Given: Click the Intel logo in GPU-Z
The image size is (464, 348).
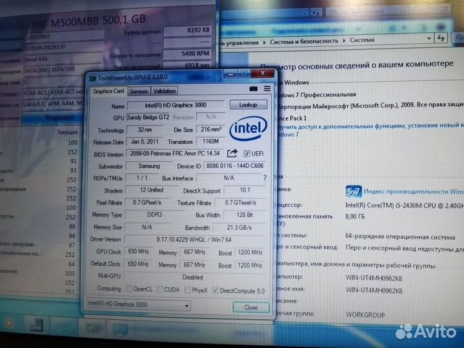Looking at the screenshot, I should 248,128.
